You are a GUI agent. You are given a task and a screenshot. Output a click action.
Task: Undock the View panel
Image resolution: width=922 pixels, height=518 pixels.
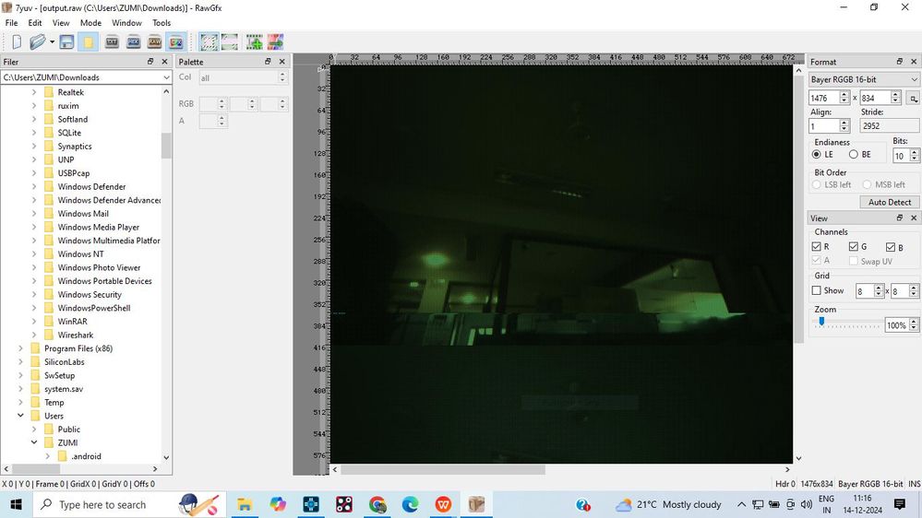coord(900,218)
